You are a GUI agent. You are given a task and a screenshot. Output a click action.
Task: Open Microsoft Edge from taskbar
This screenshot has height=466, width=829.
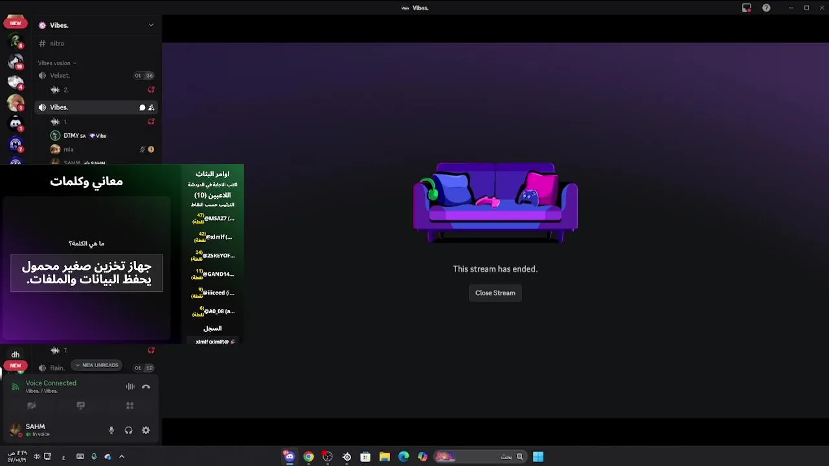(x=403, y=457)
